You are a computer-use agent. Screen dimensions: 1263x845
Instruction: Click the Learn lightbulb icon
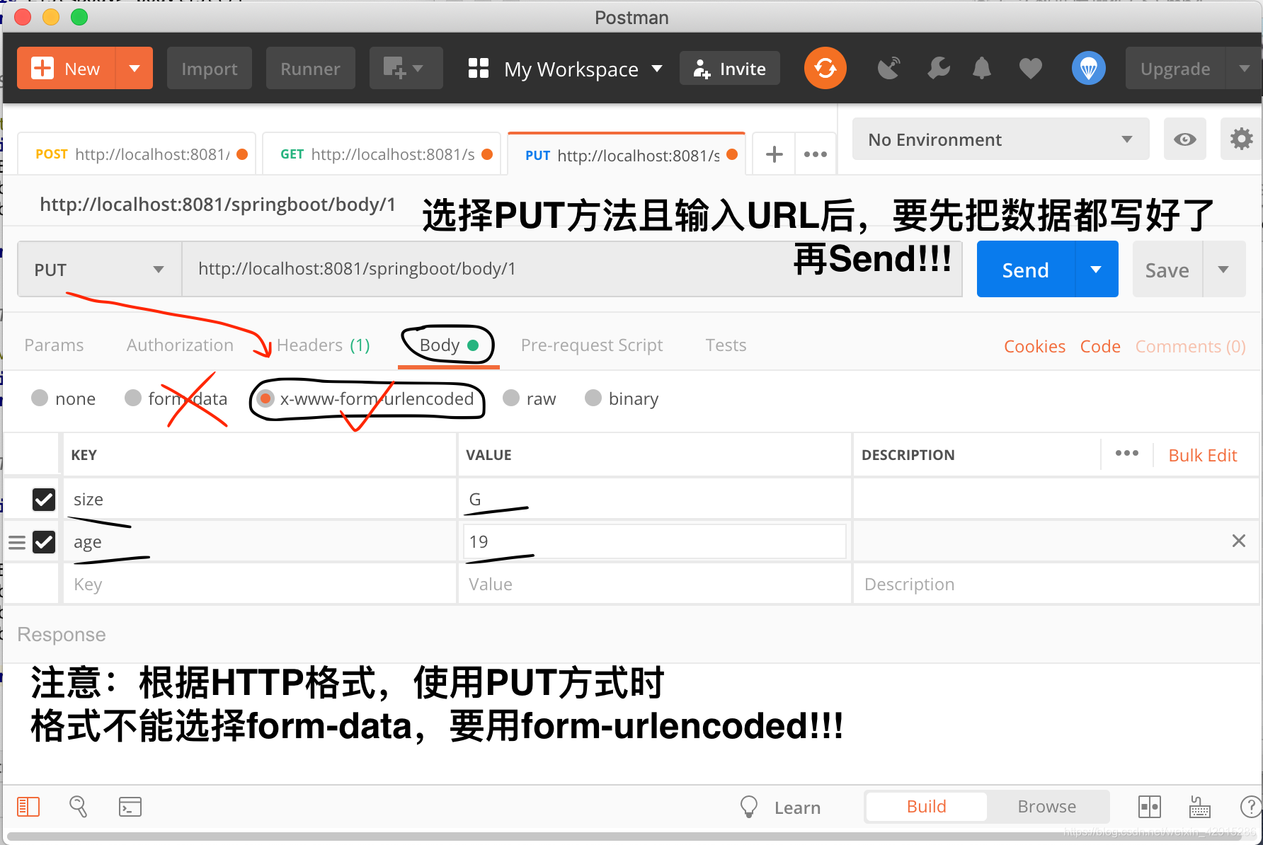pos(748,807)
